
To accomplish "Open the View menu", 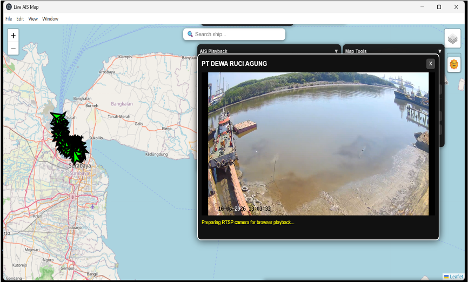I will 33,19.
